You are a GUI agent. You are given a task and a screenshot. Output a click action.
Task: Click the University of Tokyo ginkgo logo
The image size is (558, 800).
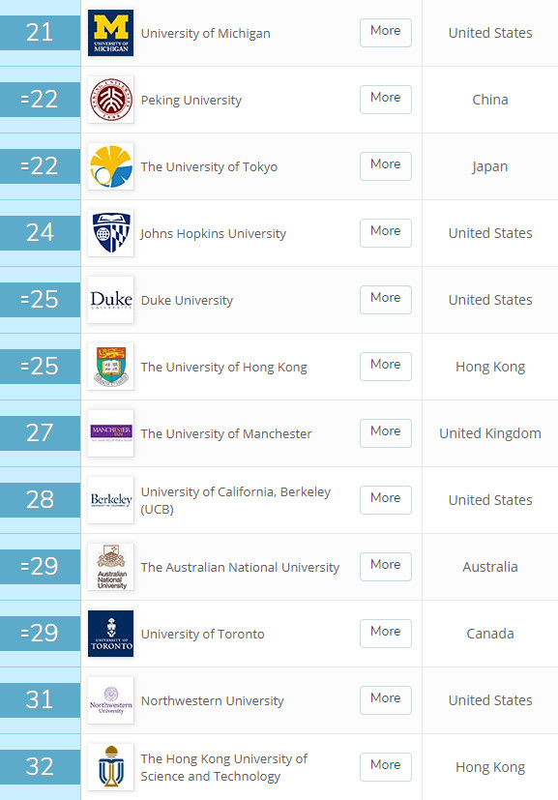(x=110, y=166)
